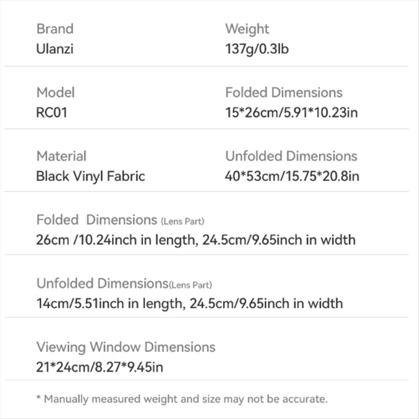Screen dimensions: 419x419
Task: Click Folded Dimensions (Lens Part) heading
Action: 120,220
